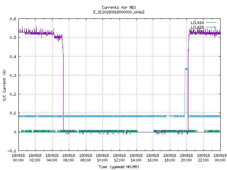The image size is (227, 170).
Task: Click y-axis tick value 0.3
Action: (x=13, y=75)
